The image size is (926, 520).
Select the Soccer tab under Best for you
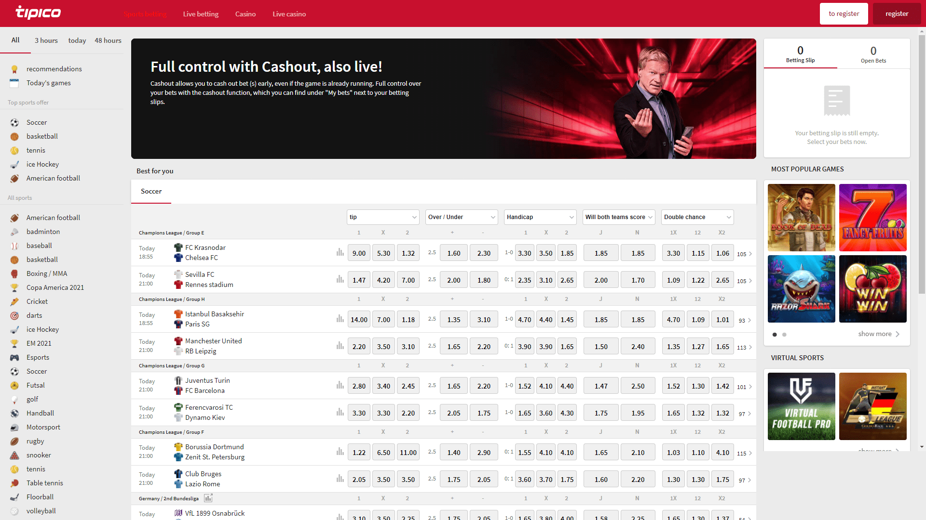pyautogui.click(x=151, y=191)
